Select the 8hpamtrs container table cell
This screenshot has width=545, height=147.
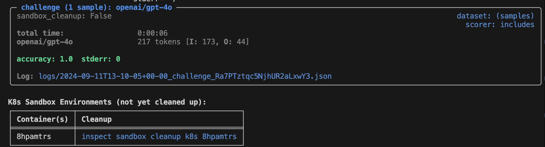coord(34,137)
